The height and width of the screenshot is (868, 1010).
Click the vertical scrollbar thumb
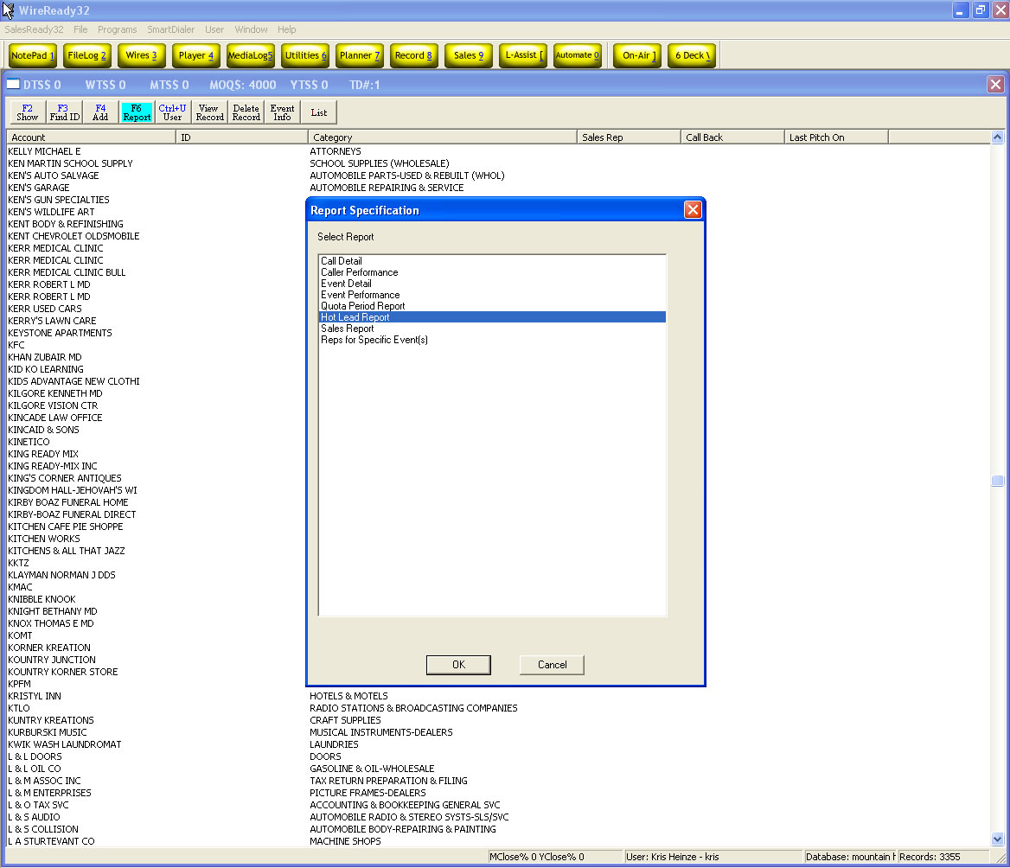(x=997, y=481)
